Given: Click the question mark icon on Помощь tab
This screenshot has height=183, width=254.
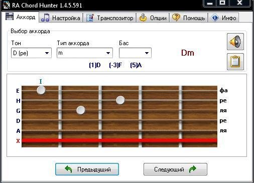Looking at the screenshot, I should coord(176,18).
